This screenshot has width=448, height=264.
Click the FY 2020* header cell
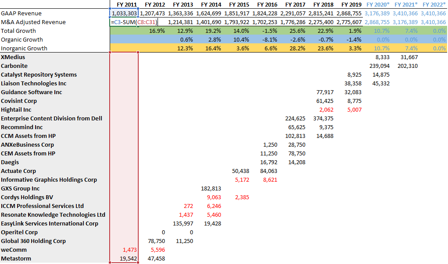(378, 4)
